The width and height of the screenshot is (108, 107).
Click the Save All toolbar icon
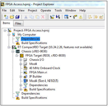pos(17,17)
